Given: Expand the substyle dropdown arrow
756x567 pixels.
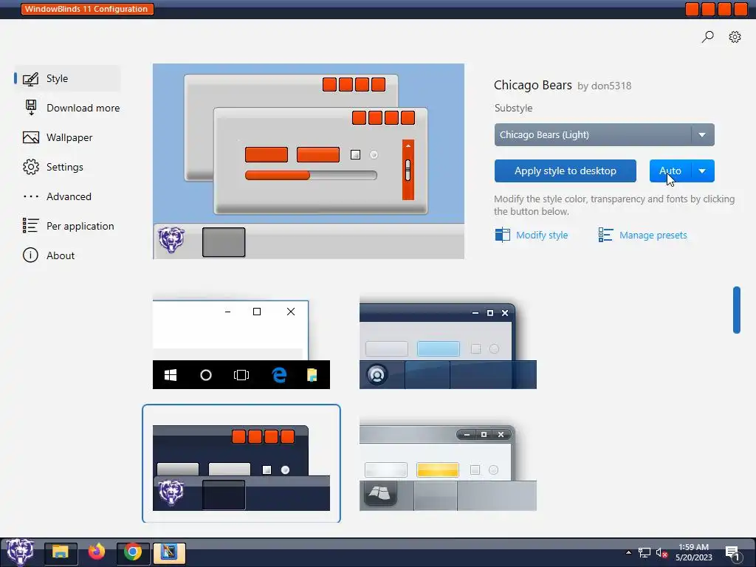Looking at the screenshot, I should pos(703,135).
